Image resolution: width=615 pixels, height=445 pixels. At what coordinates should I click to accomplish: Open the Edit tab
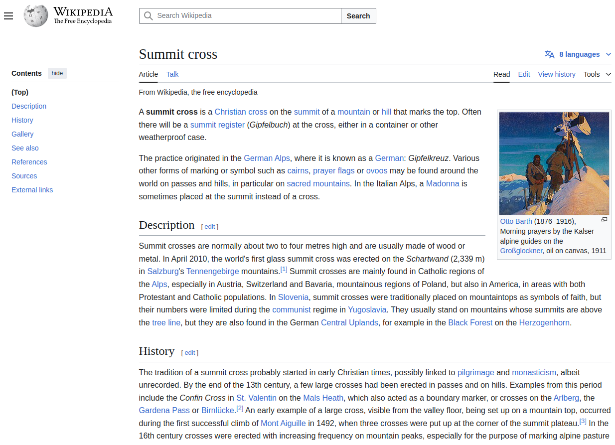pyautogui.click(x=524, y=74)
